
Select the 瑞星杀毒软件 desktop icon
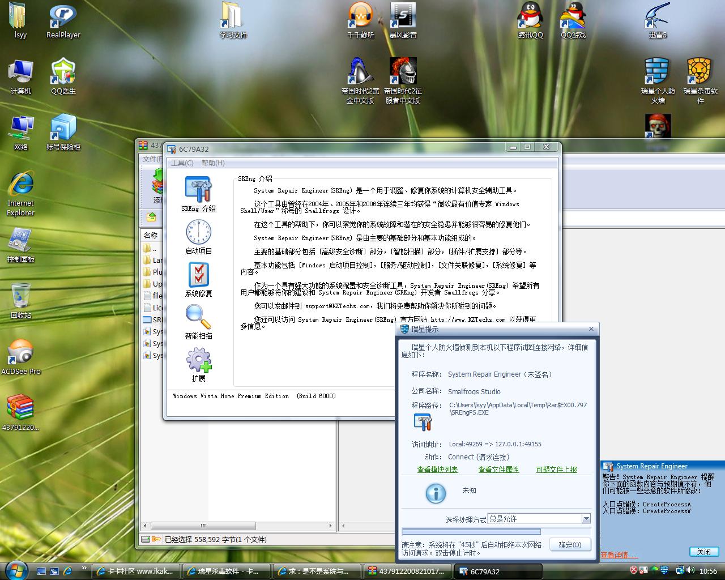click(x=700, y=81)
